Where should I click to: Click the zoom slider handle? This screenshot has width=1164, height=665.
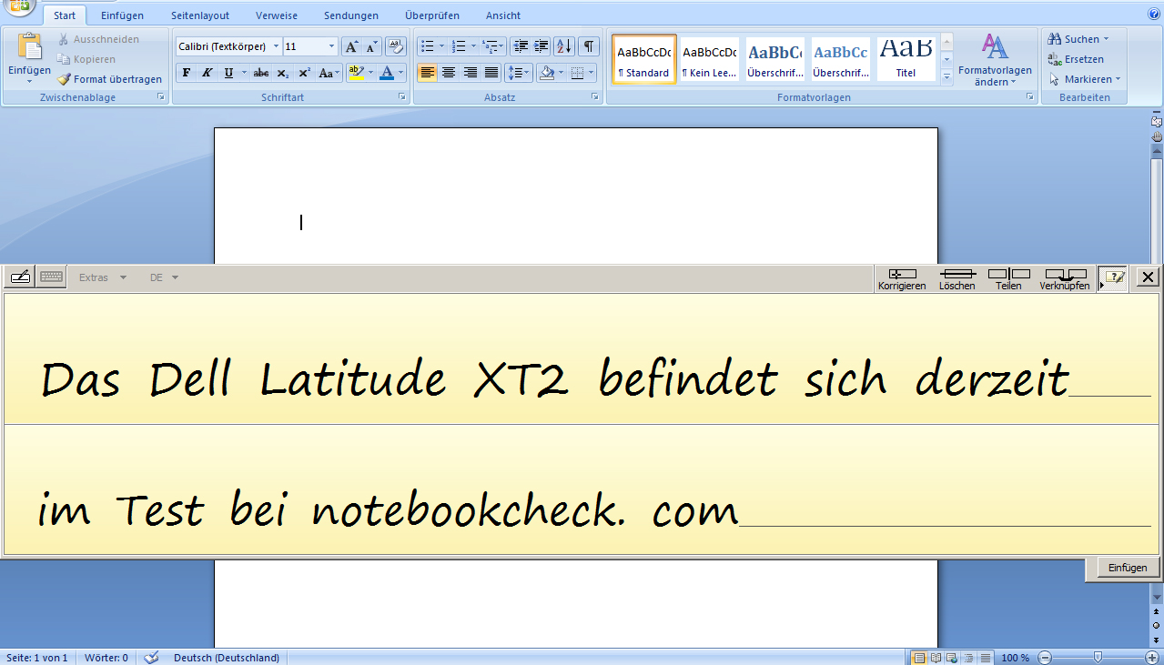[x=1098, y=658]
